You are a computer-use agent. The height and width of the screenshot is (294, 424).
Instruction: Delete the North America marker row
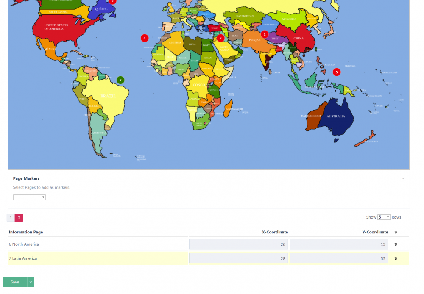point(396,244)
